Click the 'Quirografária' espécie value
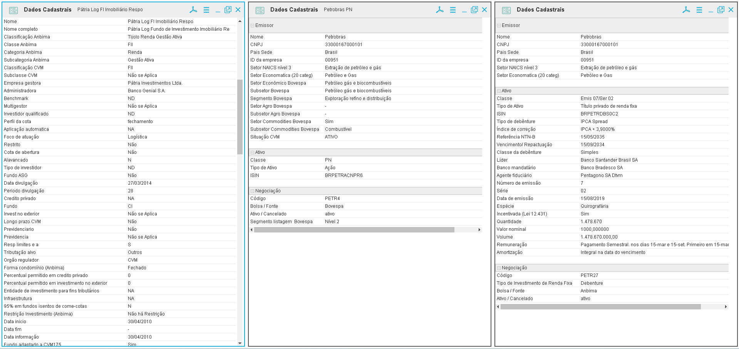This screenshot has height=349, width=739. [x=595, y=206]
